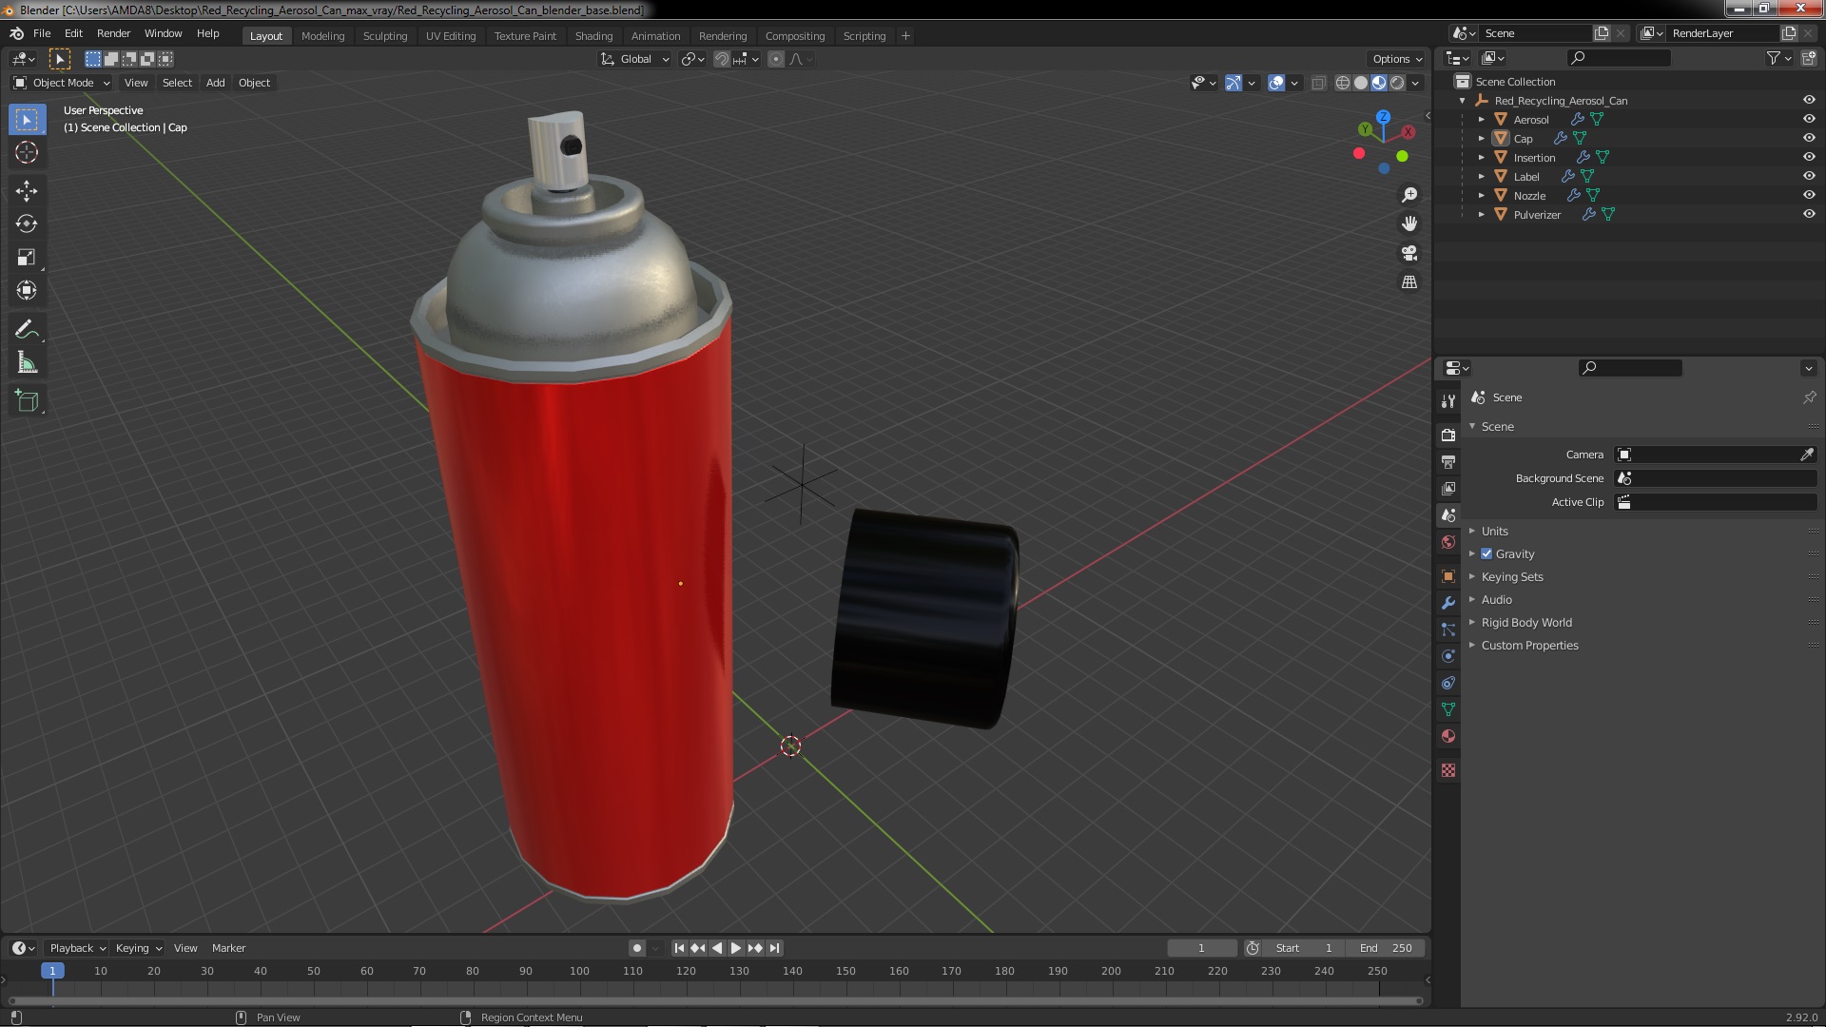Click the Options button in header
1826x1027 pixels.
coord(1396,59)
